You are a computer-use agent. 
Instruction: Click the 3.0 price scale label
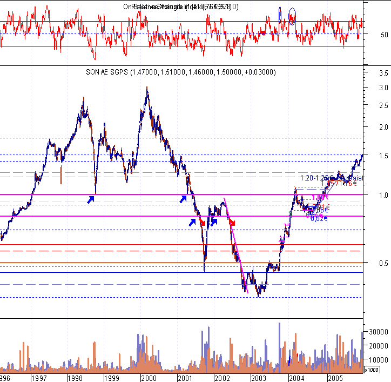383,88
